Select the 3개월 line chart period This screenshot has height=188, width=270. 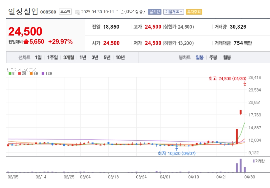click(69, 58)
